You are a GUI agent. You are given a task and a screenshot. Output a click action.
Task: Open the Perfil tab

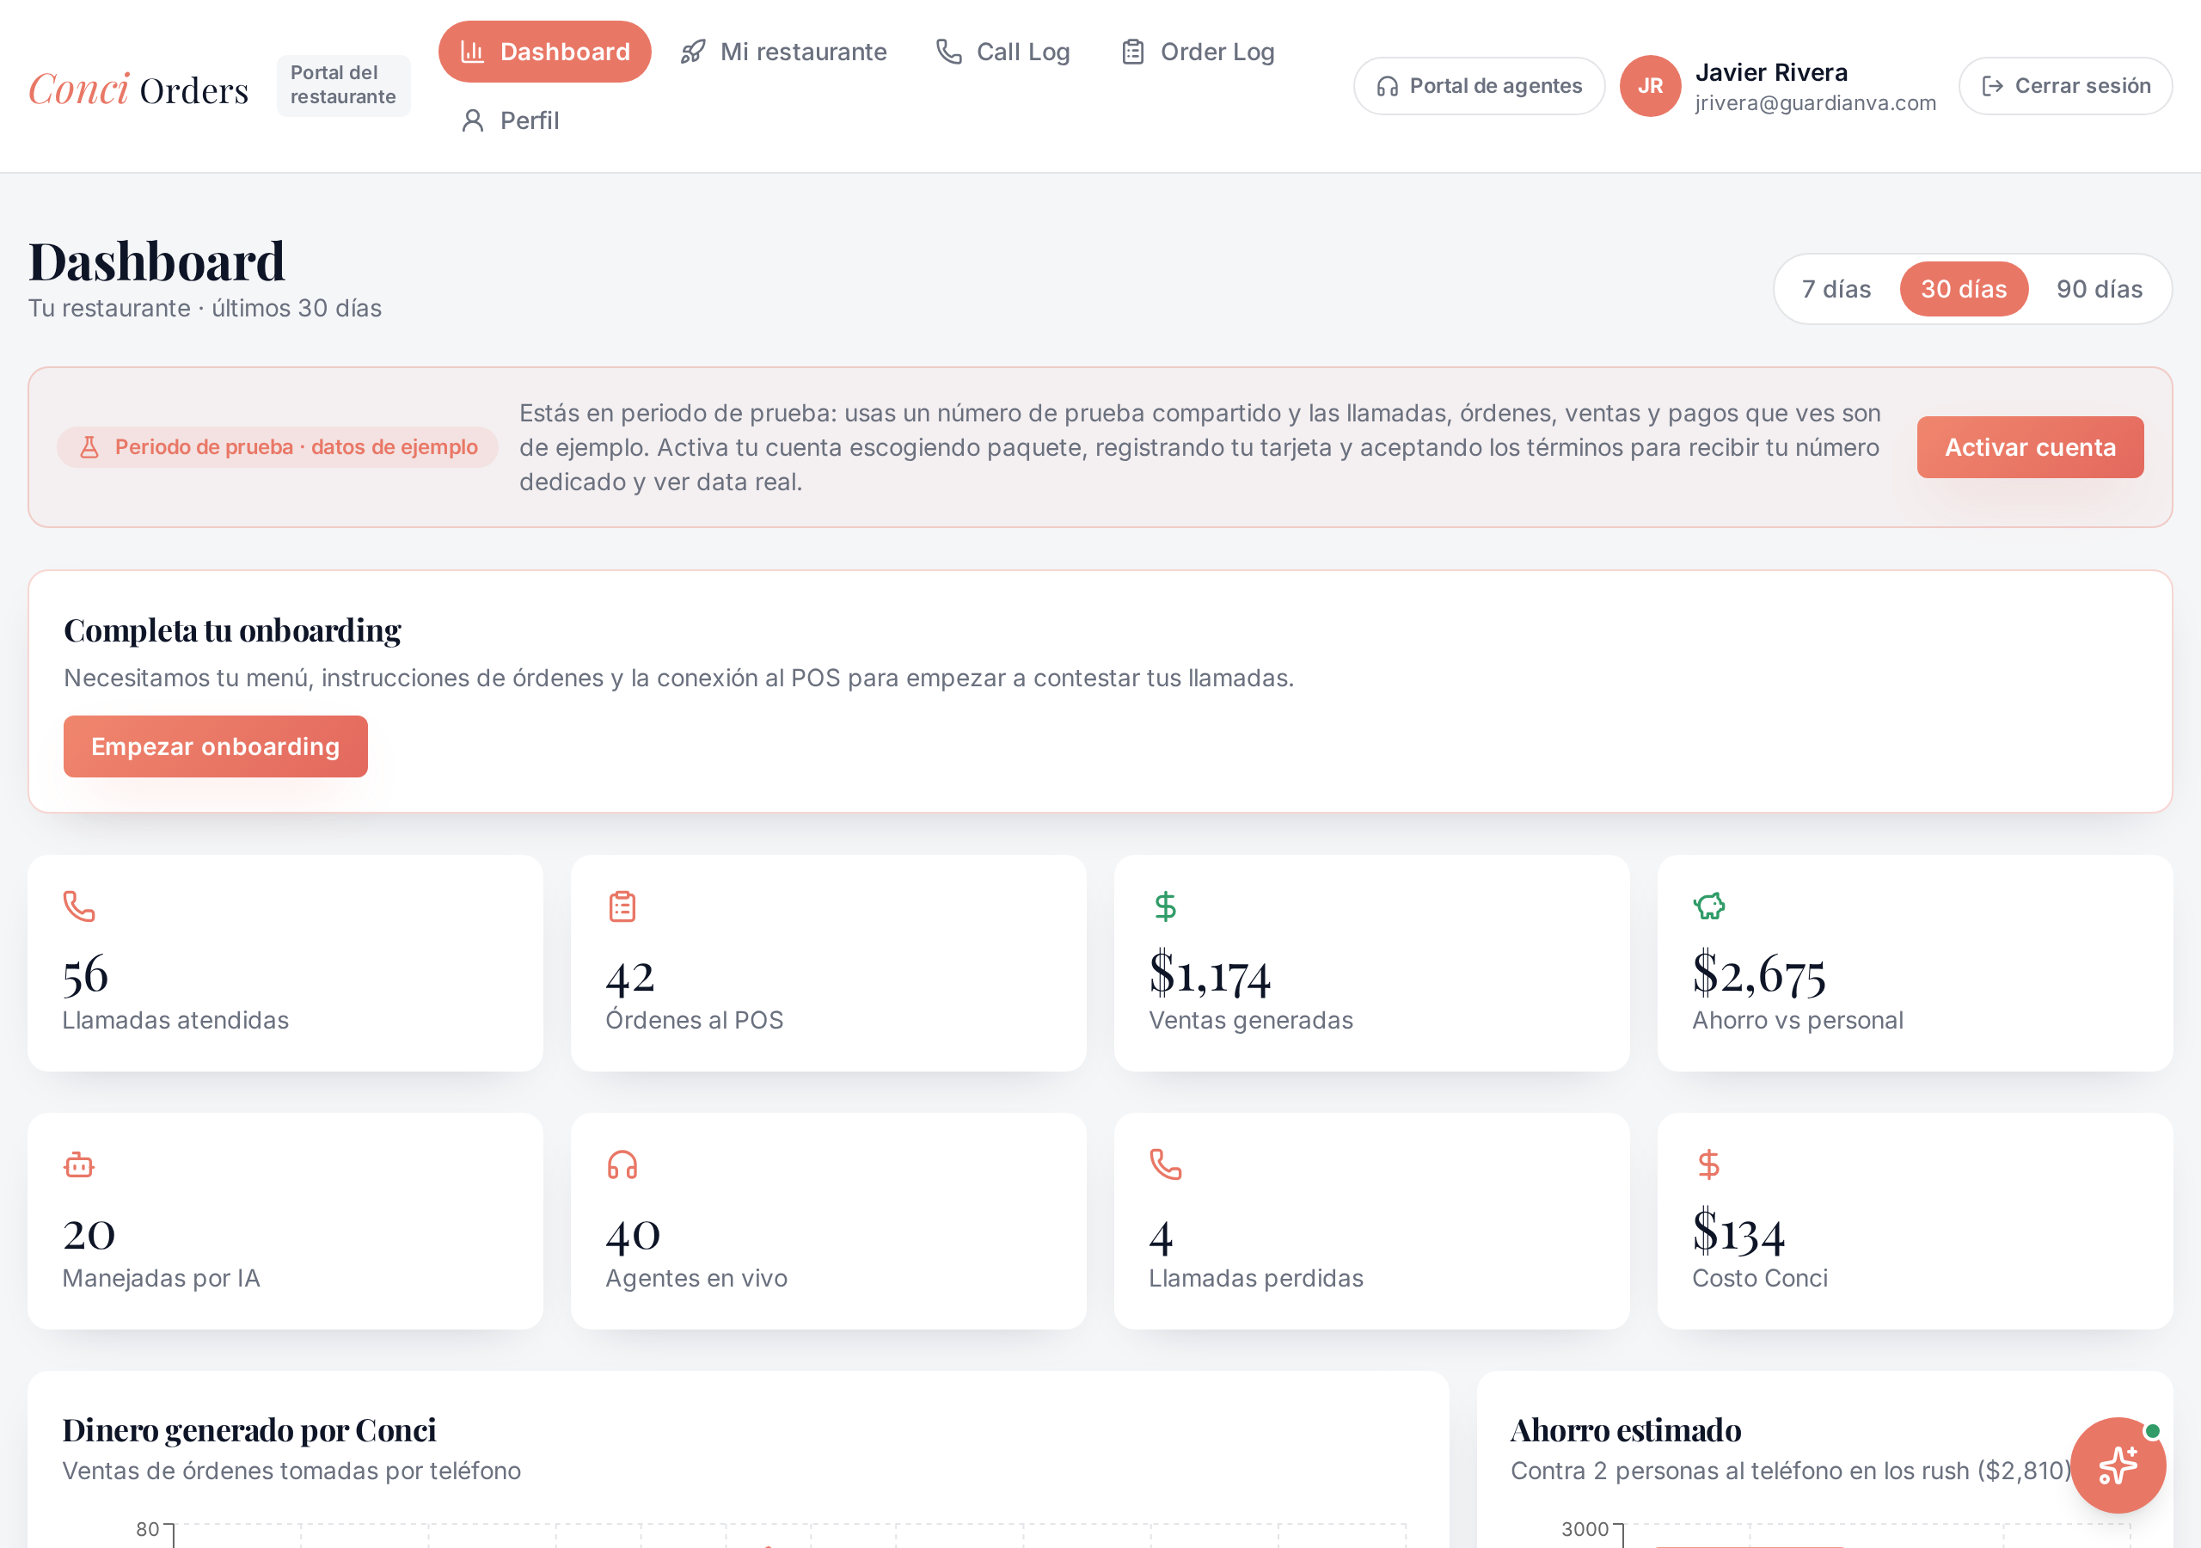click(509, 121)
